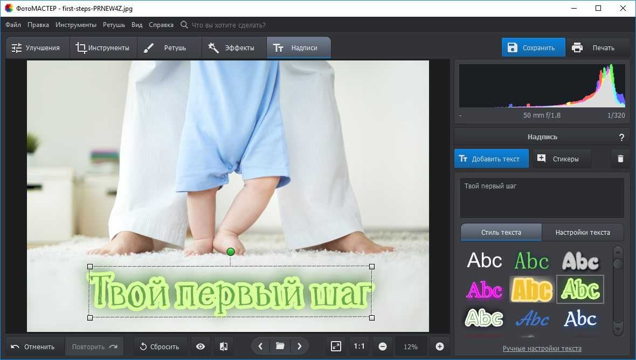Go to the next photo arrow
The width and height of the screenshot is (636, 360).
[x=299, y=347]
